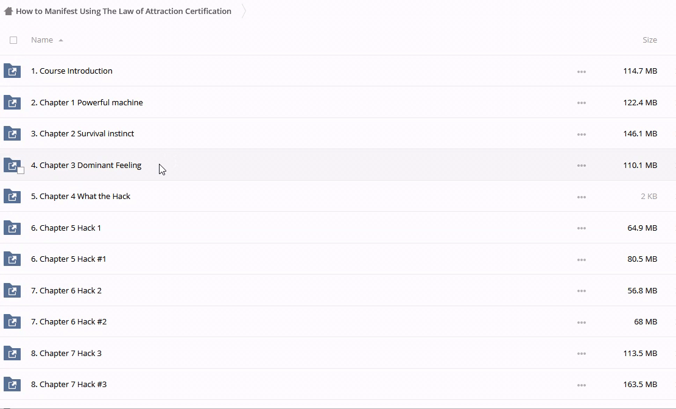676x409 pixels.
Task: Click the folder icon for Chapter 5 Hack 1
Action: [x=12, y=228]
